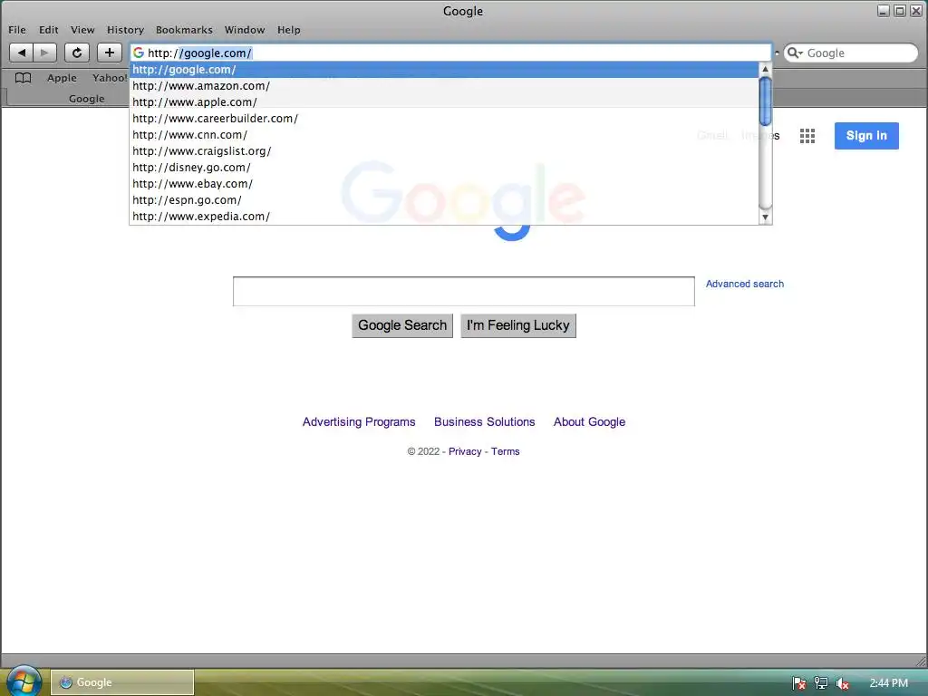This screenshot has width=928, height=696.
Task: Open the Privacy link
Action: click(x=465, y=451)
